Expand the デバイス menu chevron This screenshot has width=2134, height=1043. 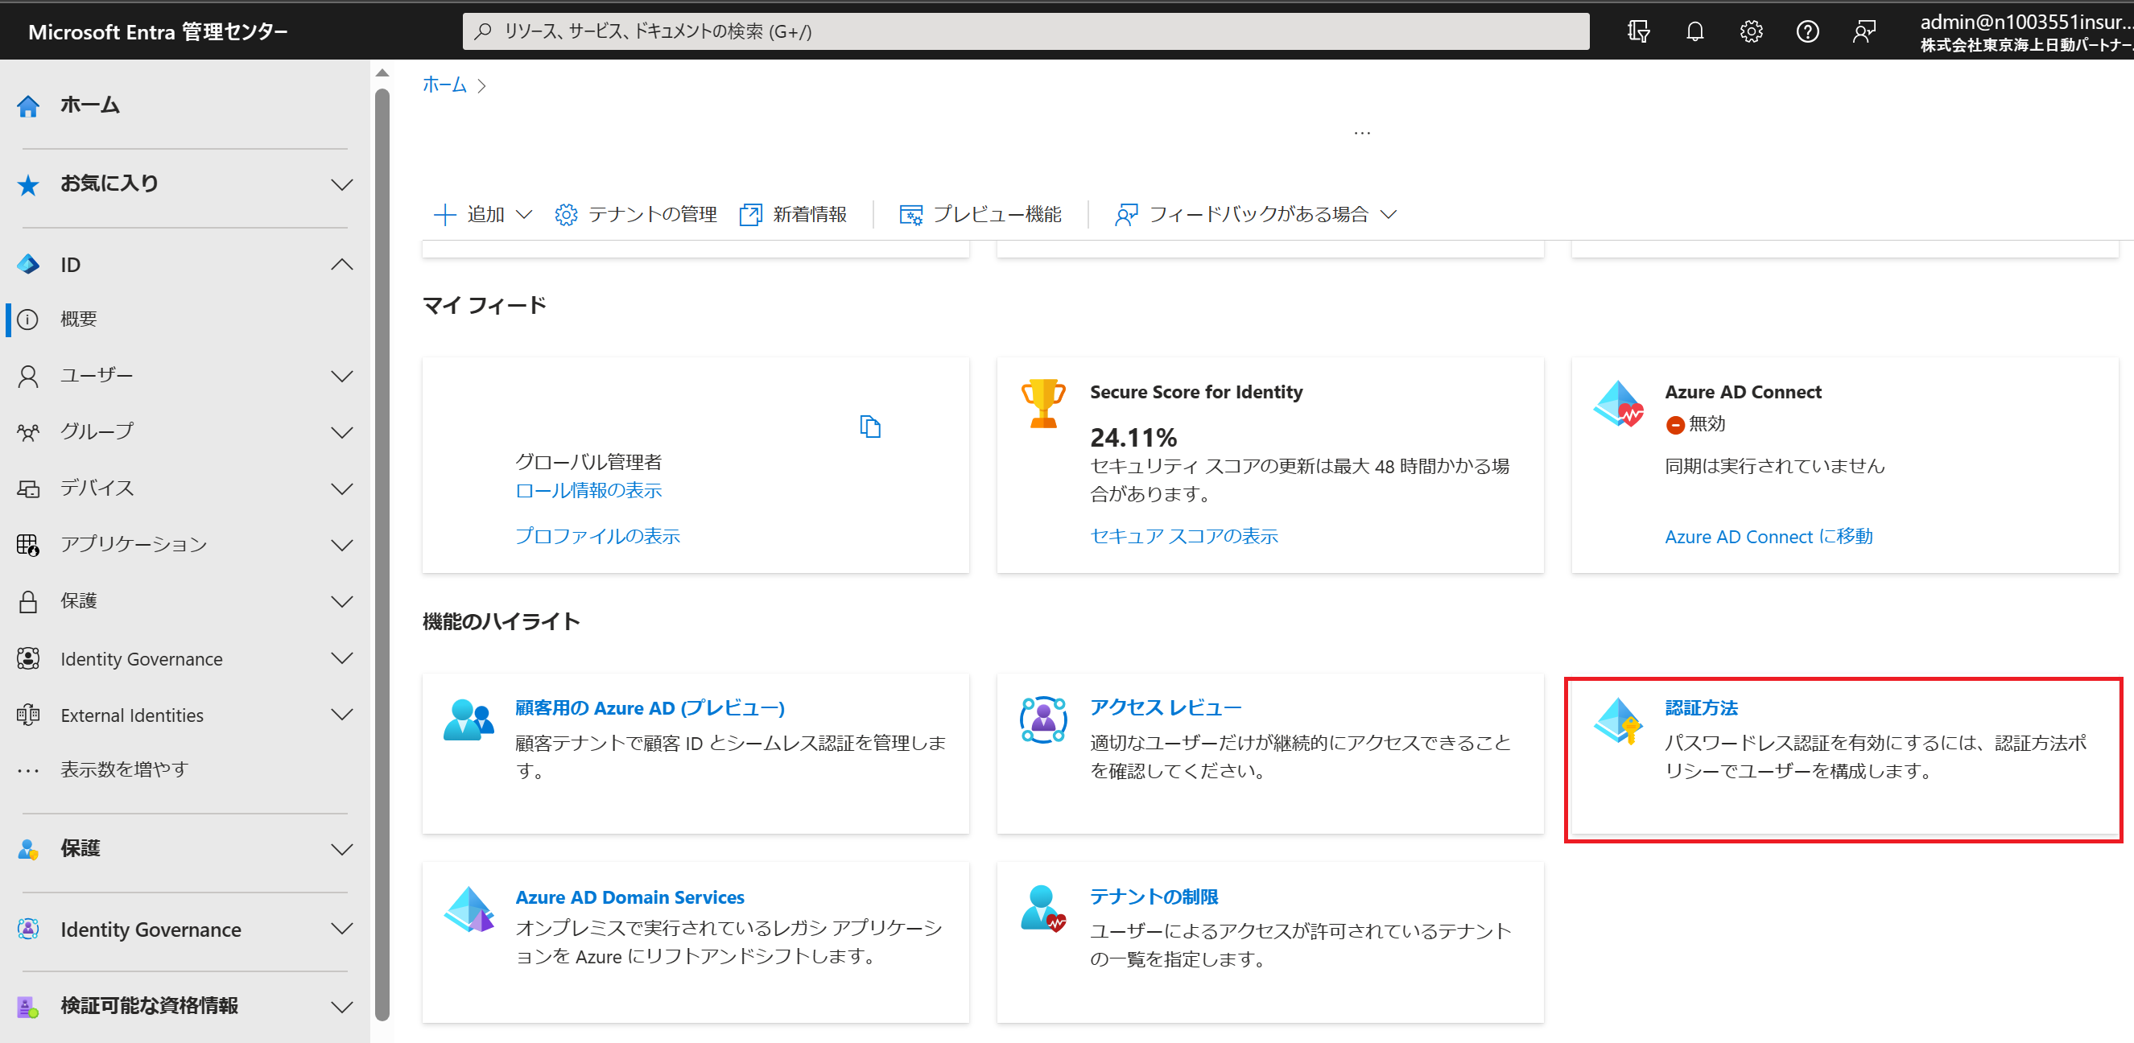coord(342,488)
